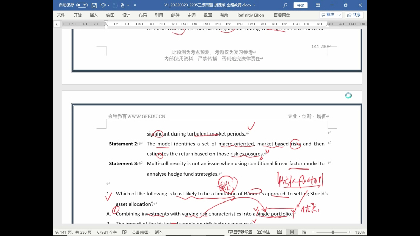
Task: Click the Undo arrow icon
Action: point(103,5)
